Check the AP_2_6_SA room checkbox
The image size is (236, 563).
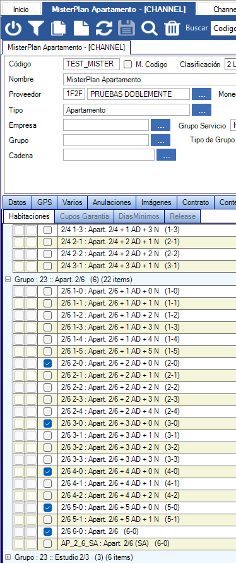click(47, 543)
